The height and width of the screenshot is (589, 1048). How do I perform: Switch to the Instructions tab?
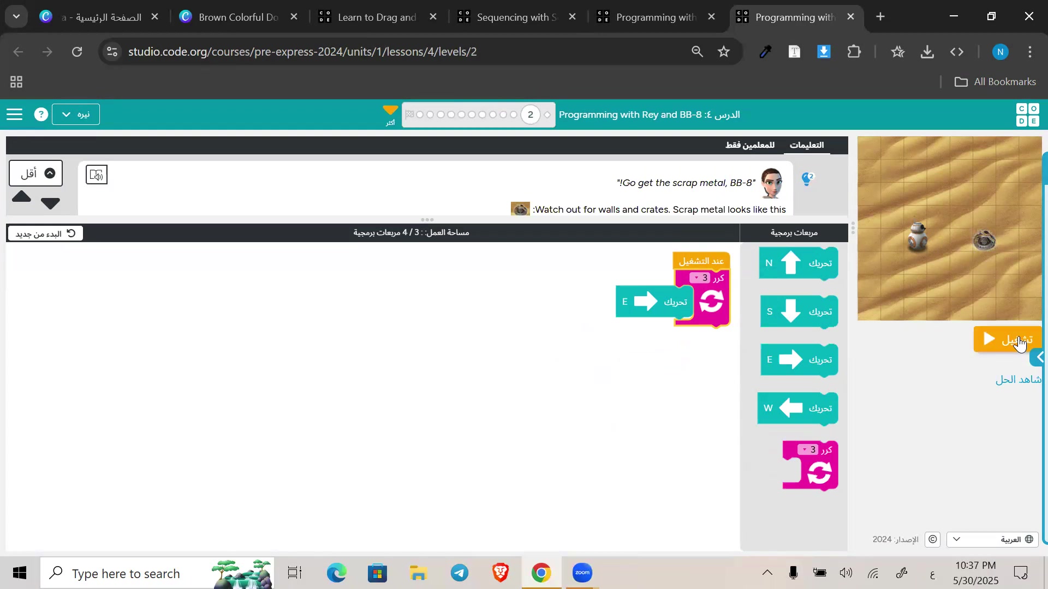807,145
